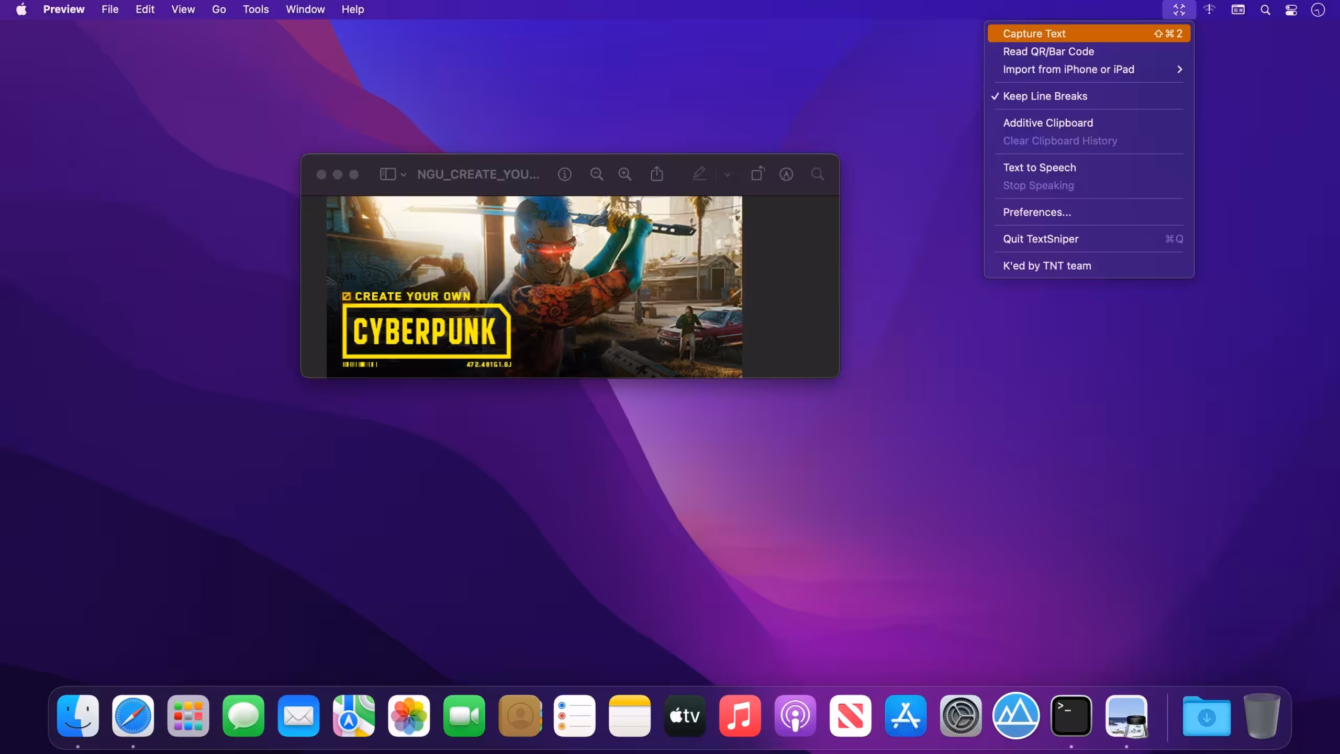Select the Highlight pen tool in Preview

pyautogui.click(x=699, y=174)
